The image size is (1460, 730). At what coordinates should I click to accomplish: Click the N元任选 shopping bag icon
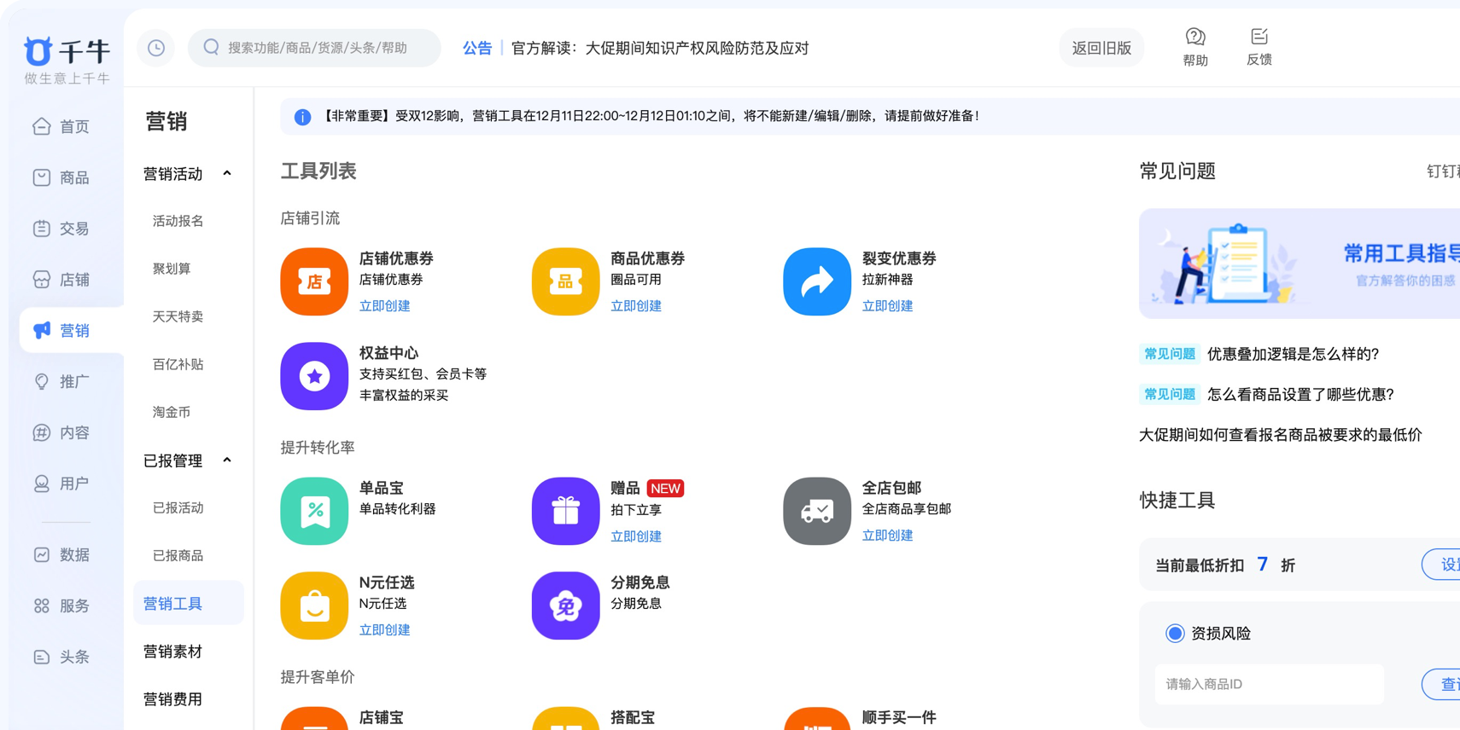click(314, 605)
